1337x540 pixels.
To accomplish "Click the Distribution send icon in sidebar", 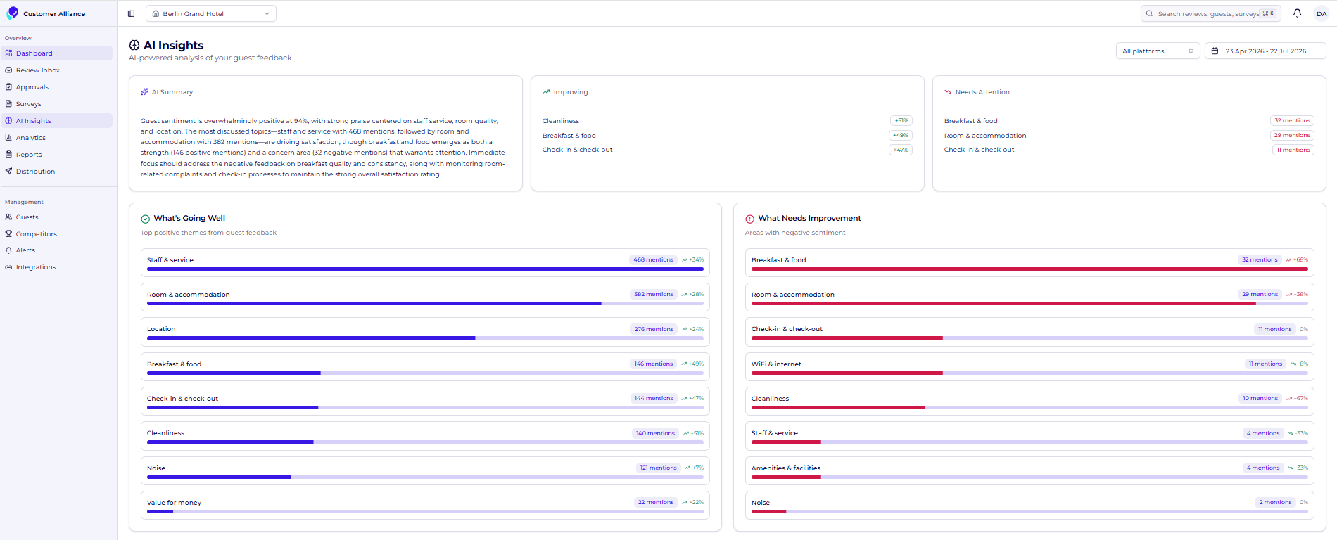I will [x=8, y=172].
